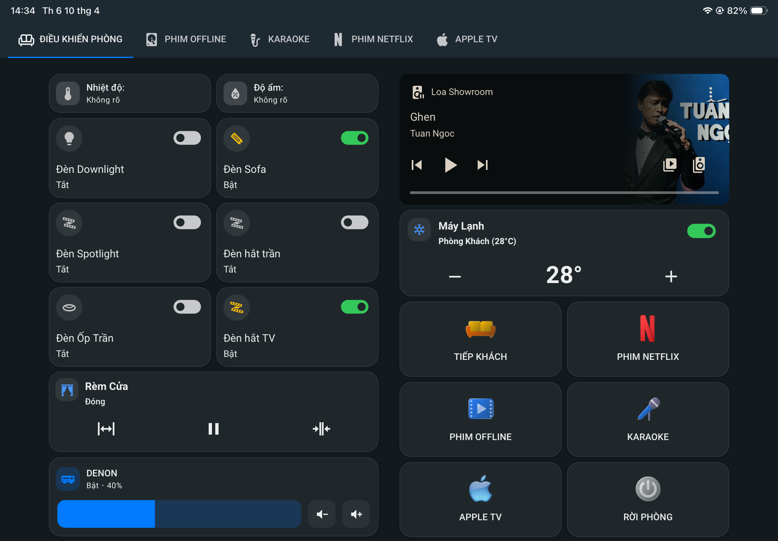
Task: Activate the RỜI PHÒNG scene button
Action: 648,500
